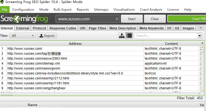
Task: Open the Visualisations menu
Action: point(124,10)
